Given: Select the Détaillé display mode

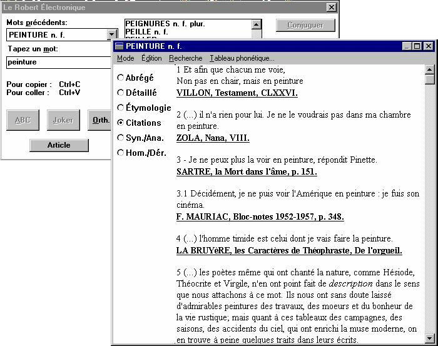Looking at the screenshot, I should (121, 93).
